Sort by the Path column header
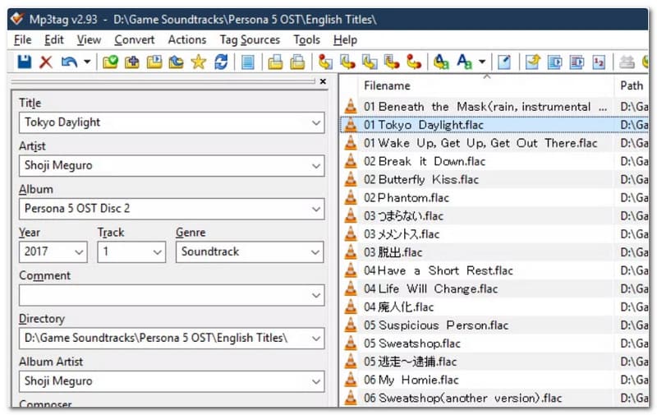 pyautogui.click(x=632, y=85)
